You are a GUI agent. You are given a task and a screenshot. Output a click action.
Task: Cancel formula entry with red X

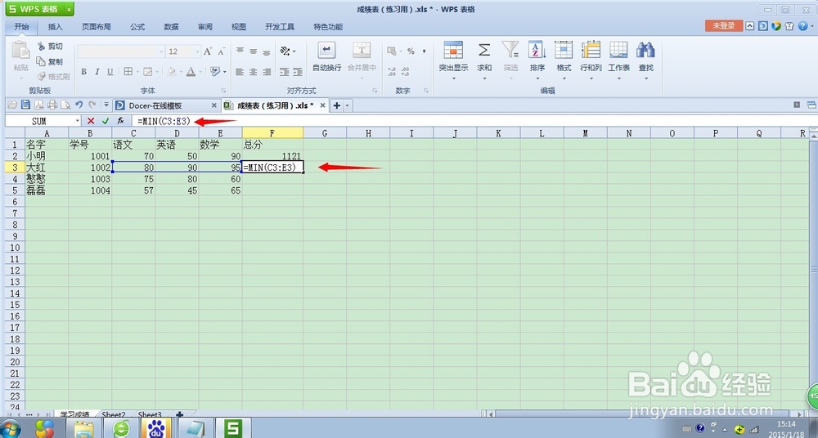click(91, 121)
